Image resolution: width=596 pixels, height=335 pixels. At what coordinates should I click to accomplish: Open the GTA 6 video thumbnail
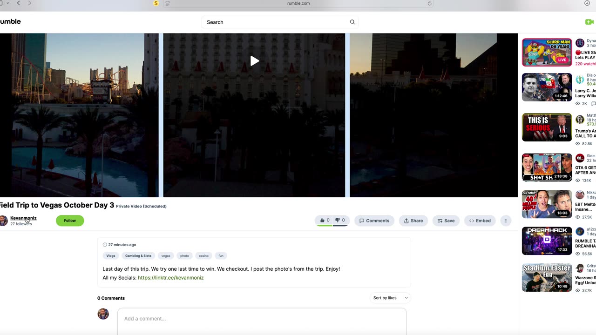[547, 167]
